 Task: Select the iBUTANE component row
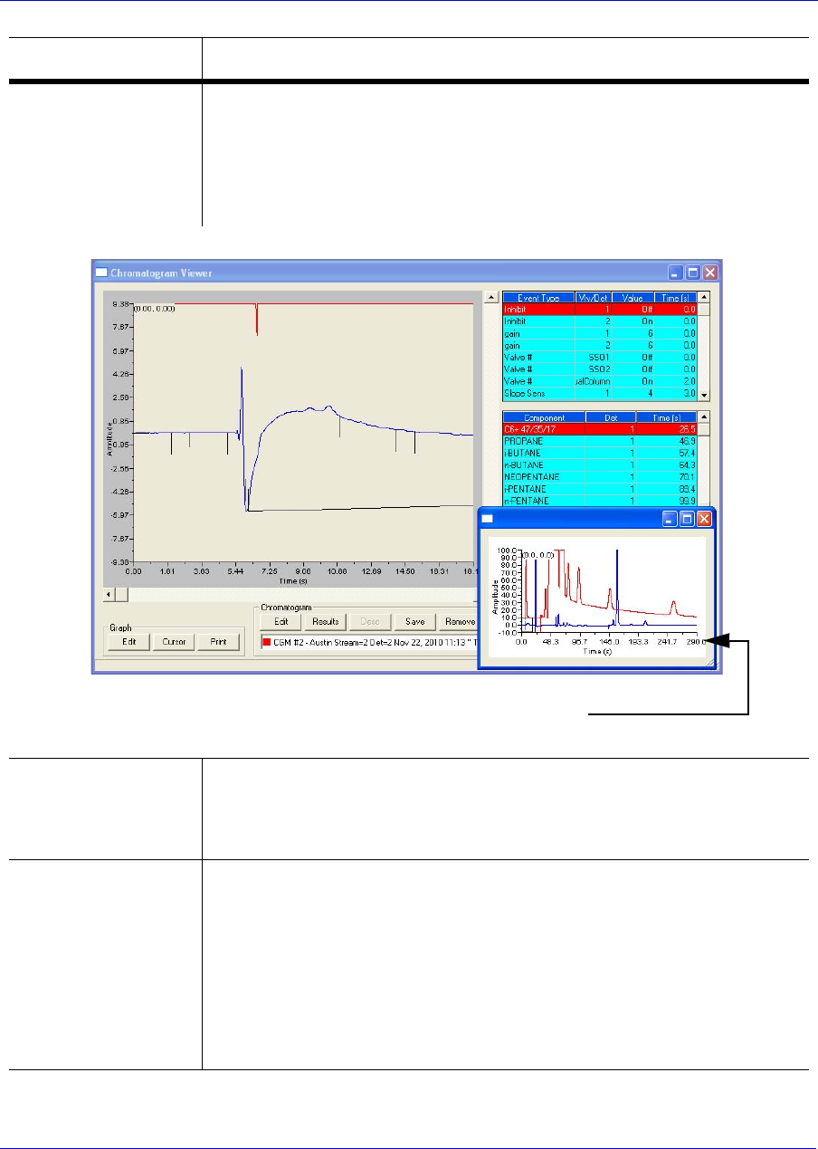(600, 453)
